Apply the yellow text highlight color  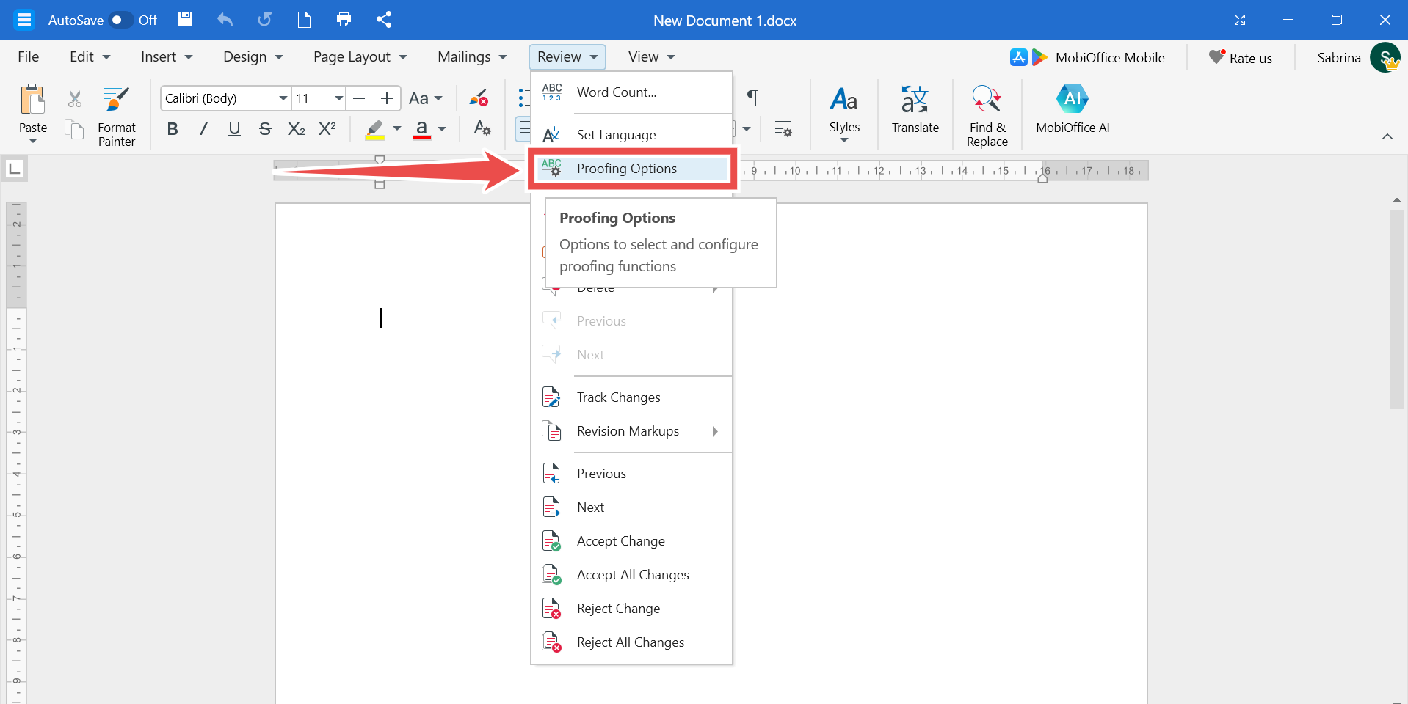click(375, 130)
